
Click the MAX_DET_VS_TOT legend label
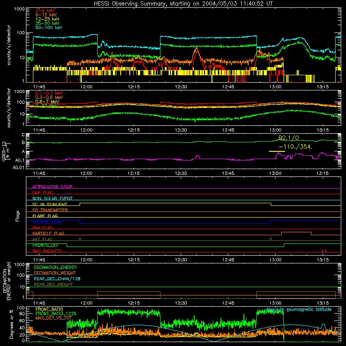click(x=54, y=318)
